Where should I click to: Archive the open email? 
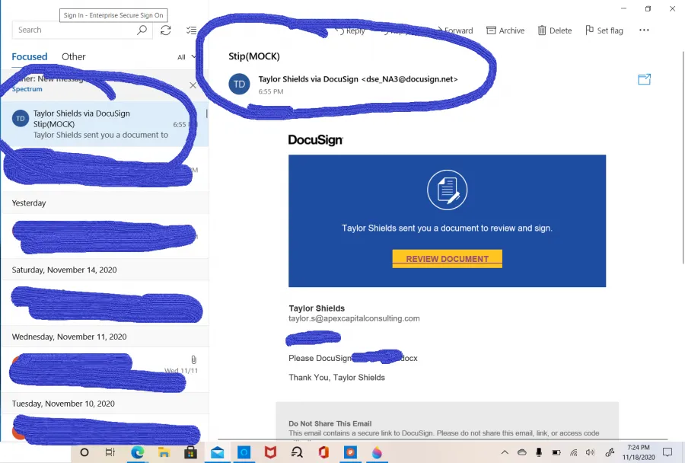pyautogui.click(x=505, y=30)
